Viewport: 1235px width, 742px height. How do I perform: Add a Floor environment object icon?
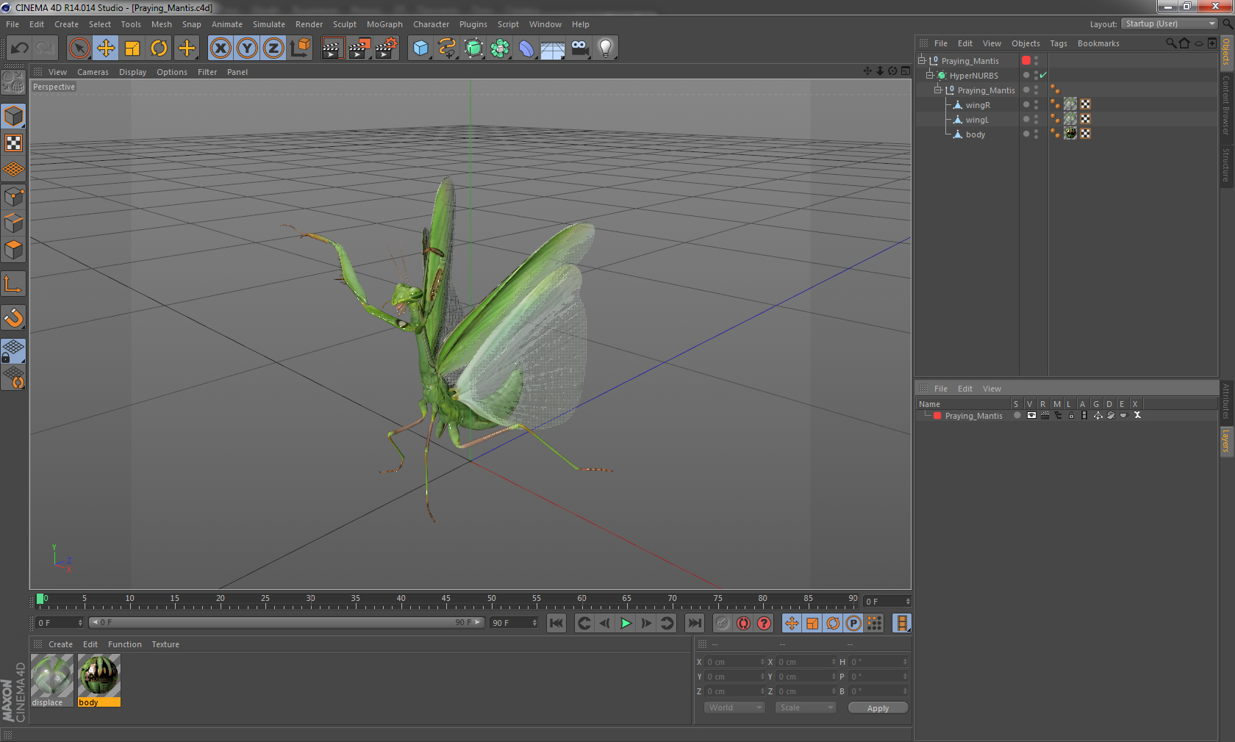point(553,48)
